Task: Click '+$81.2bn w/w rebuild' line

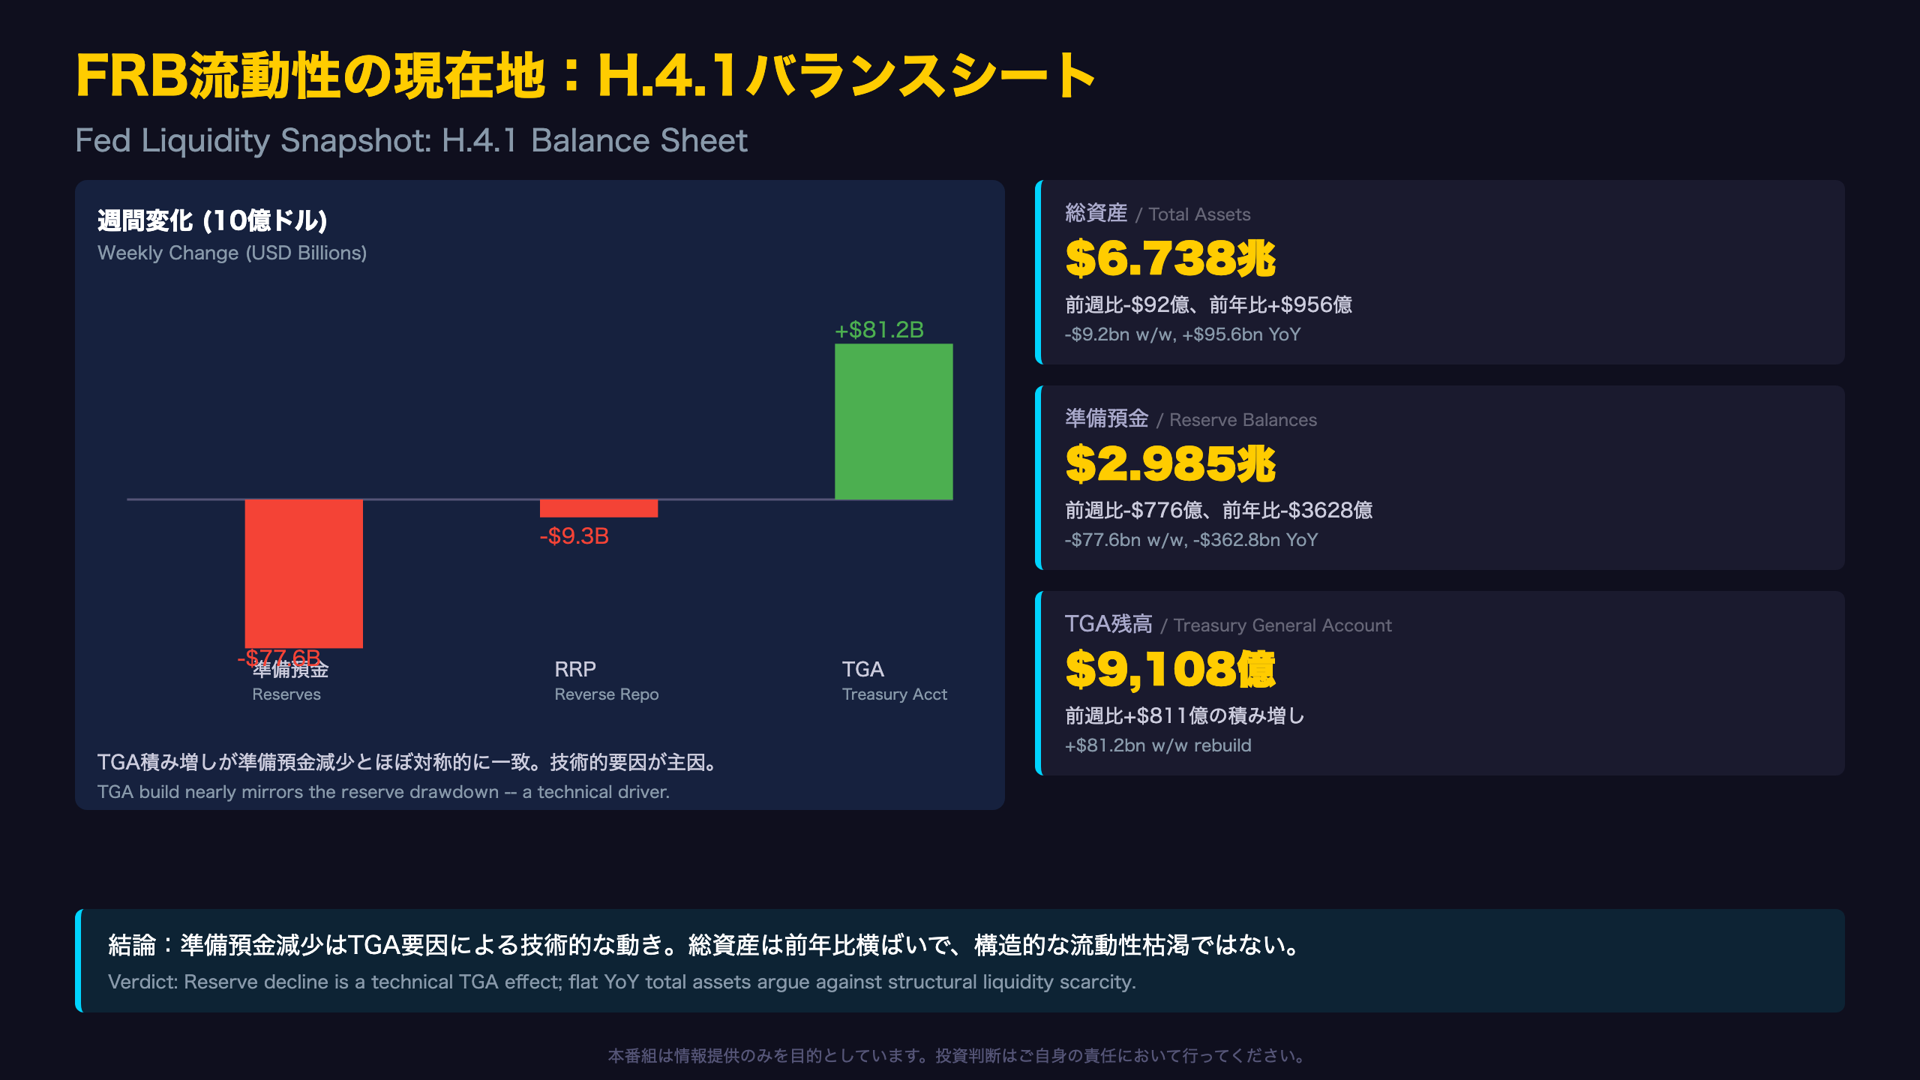Action: pos(1158,745)
